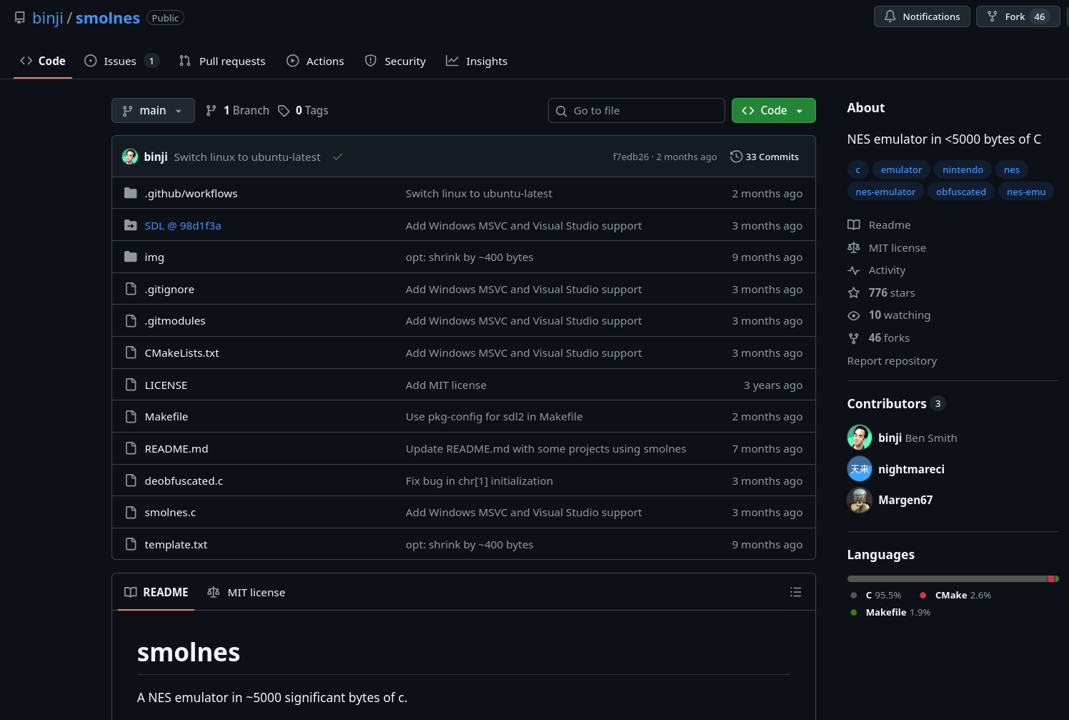Click the forks icon showing 46 forks
This screenshot has width=1069, height=720.
(x=854, y=338)
